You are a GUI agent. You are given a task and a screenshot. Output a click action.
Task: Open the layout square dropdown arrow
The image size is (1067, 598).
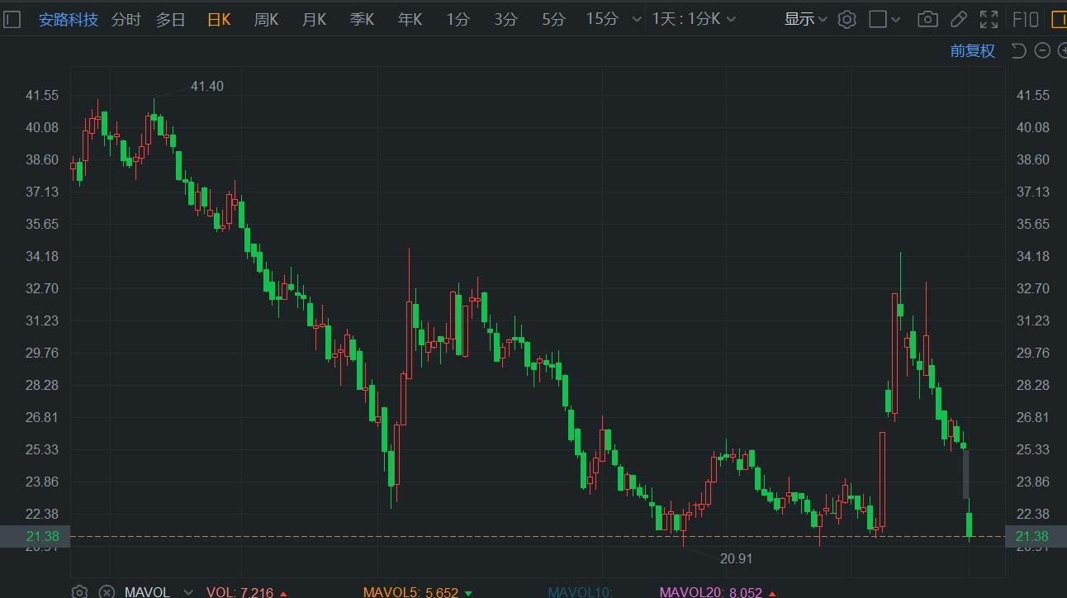click(895, 19)
